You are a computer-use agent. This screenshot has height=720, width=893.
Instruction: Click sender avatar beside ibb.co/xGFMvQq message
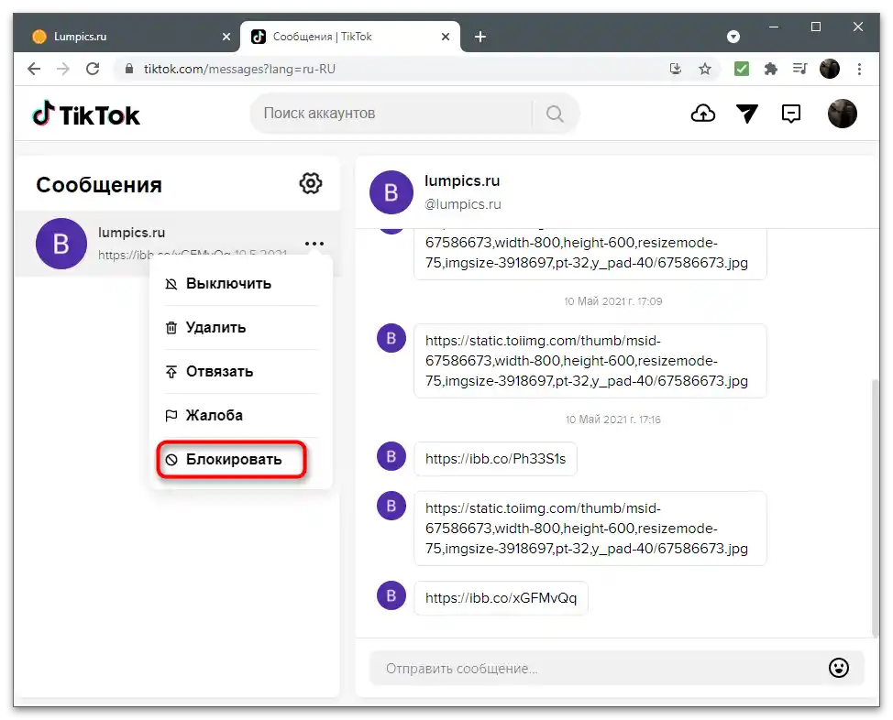click(391, 595)
